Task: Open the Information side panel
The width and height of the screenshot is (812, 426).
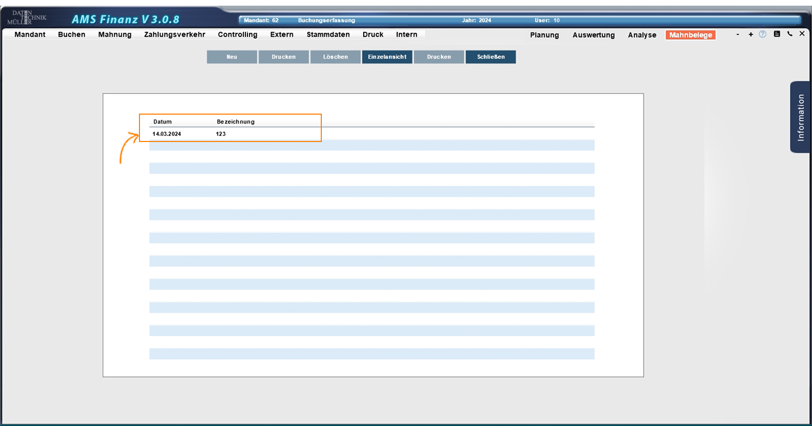Action: point(800,117)
